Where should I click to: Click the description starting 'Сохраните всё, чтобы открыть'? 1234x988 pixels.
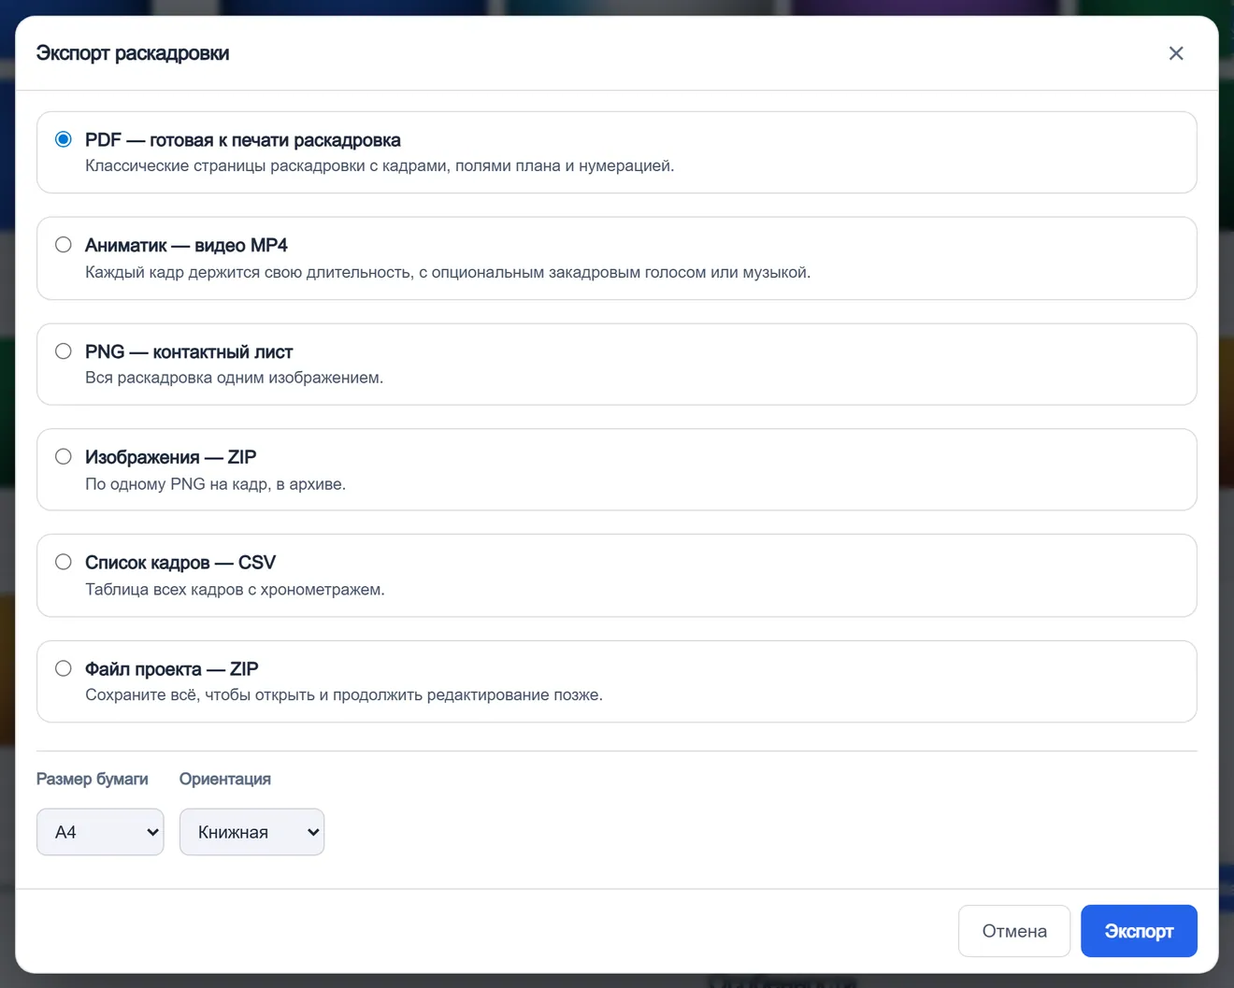point(344,695)
